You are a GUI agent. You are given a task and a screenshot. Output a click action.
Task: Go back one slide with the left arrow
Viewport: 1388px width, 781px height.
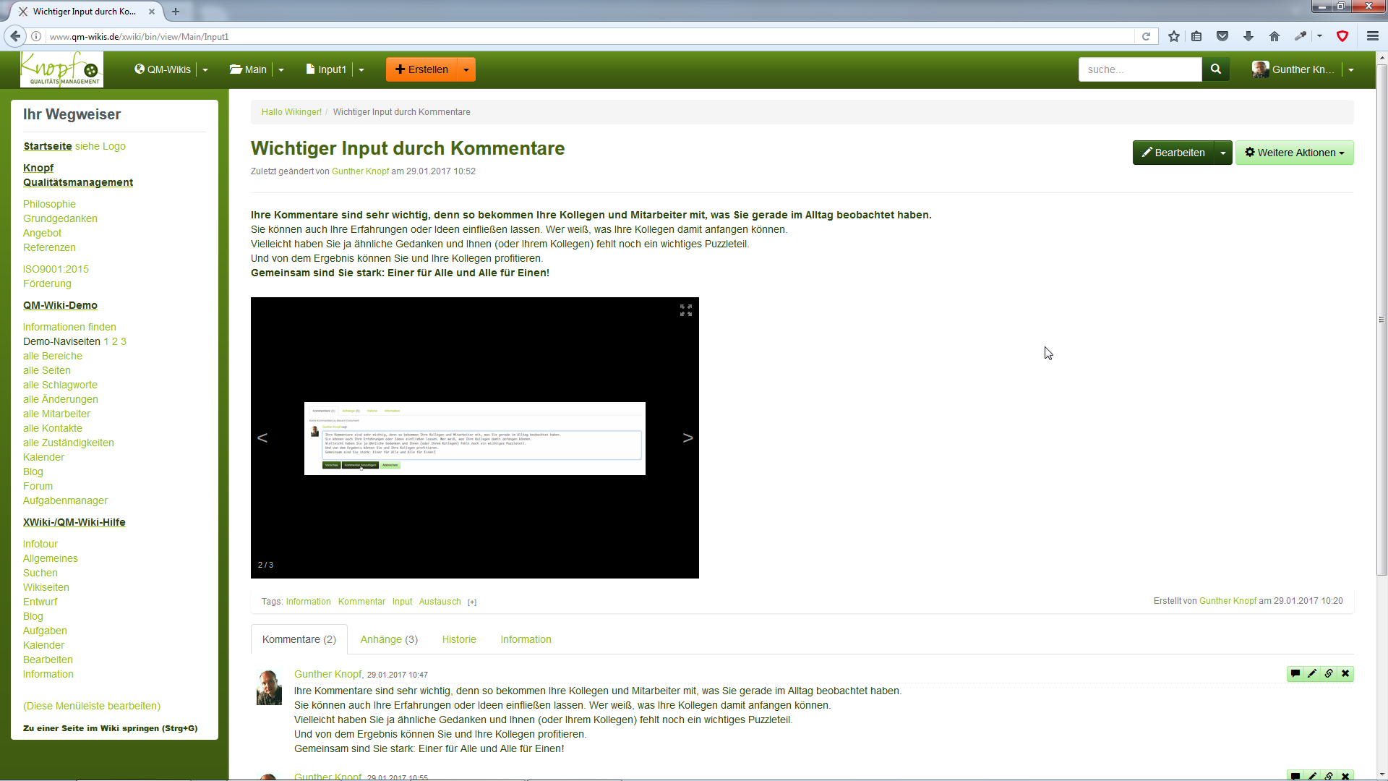coord(262,438)
